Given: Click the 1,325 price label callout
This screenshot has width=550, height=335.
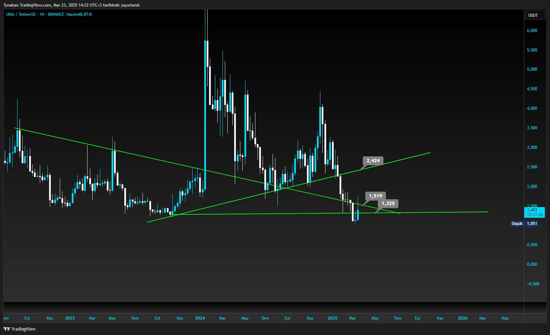Looking at the screenshot, I should [x=388, y=204].
